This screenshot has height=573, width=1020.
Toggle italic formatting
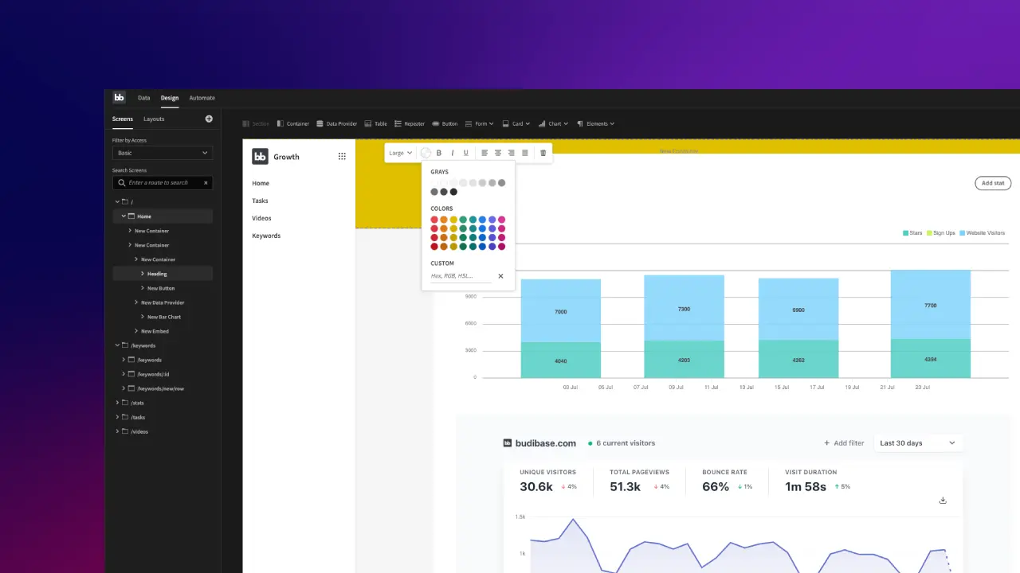coord(453,153)
